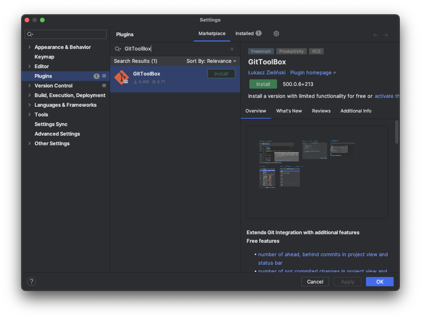Viewport: 421px width, 319px height.
Task: Open the plugins gear settings menu
Action: (276, 34)
